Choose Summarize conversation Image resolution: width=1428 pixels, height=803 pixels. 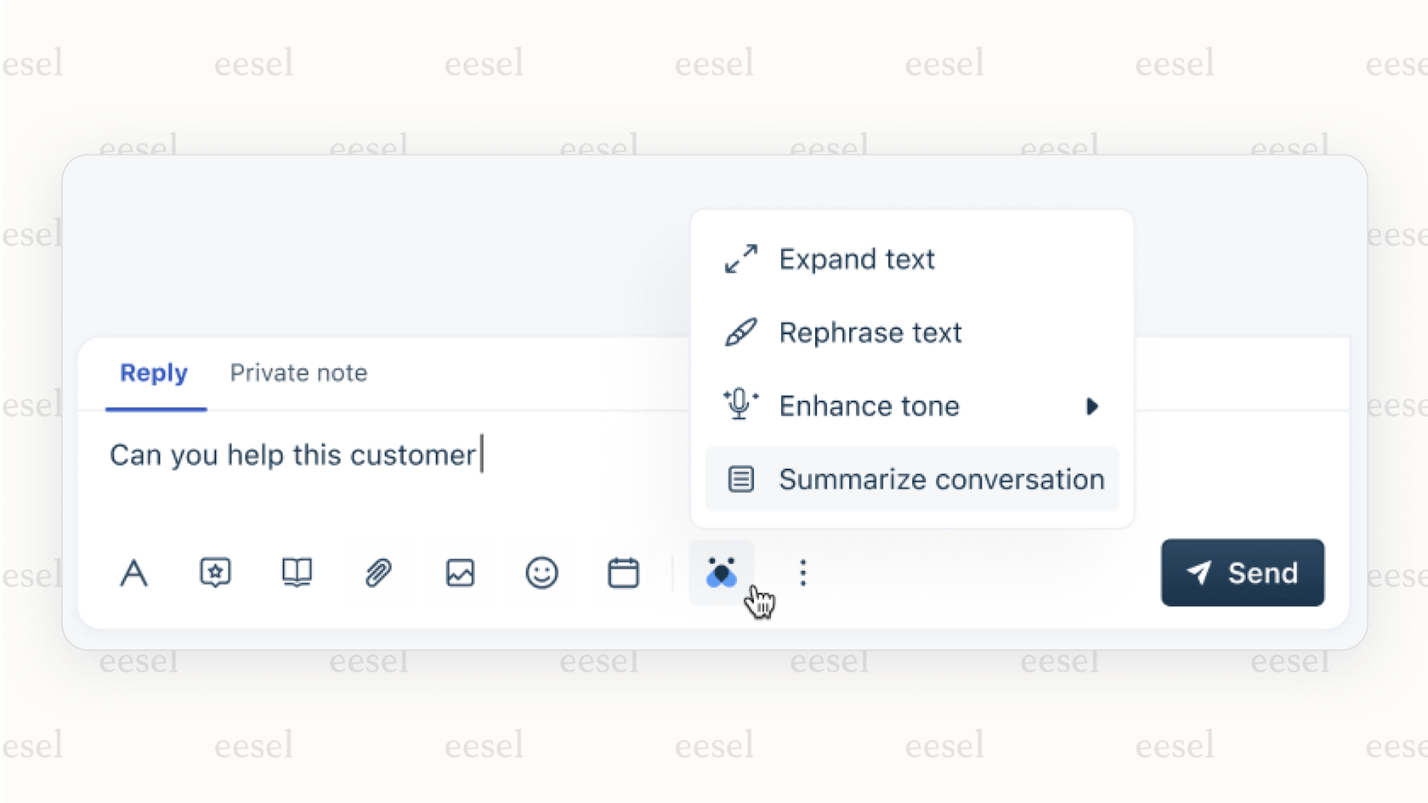click(x=941, y=479)
